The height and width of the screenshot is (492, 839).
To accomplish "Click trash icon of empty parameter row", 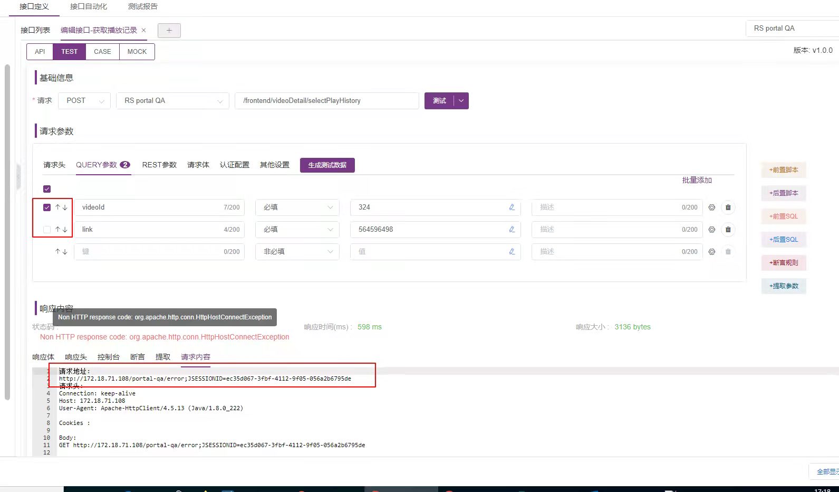I will click(x=728, y=252).
